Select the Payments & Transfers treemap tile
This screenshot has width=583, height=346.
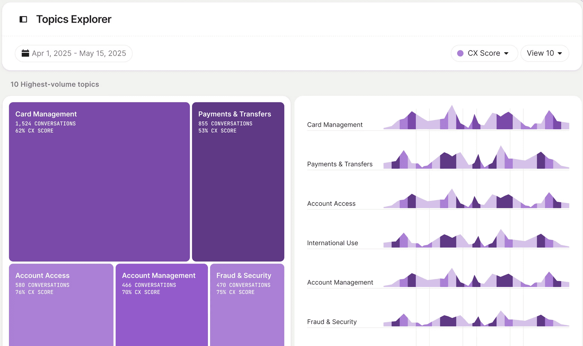pyautogui.click(x=238, y=182)
